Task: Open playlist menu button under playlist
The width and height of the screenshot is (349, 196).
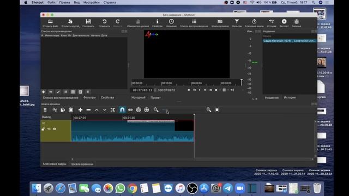Action: point(88,92)
